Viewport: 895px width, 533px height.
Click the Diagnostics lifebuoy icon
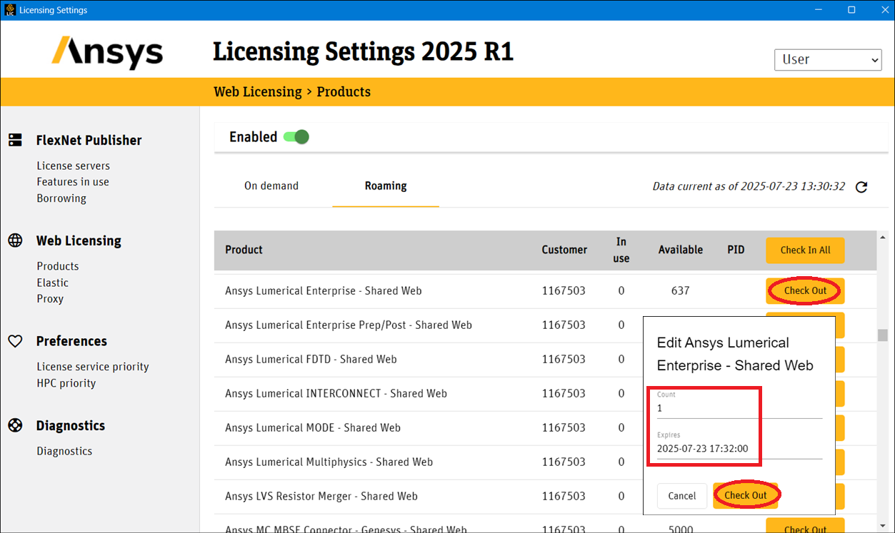click(15, 425)
